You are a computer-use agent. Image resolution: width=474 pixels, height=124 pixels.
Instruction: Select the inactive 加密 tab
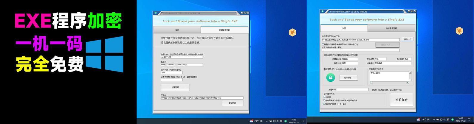pyautogui.click(x=177, y=30)
